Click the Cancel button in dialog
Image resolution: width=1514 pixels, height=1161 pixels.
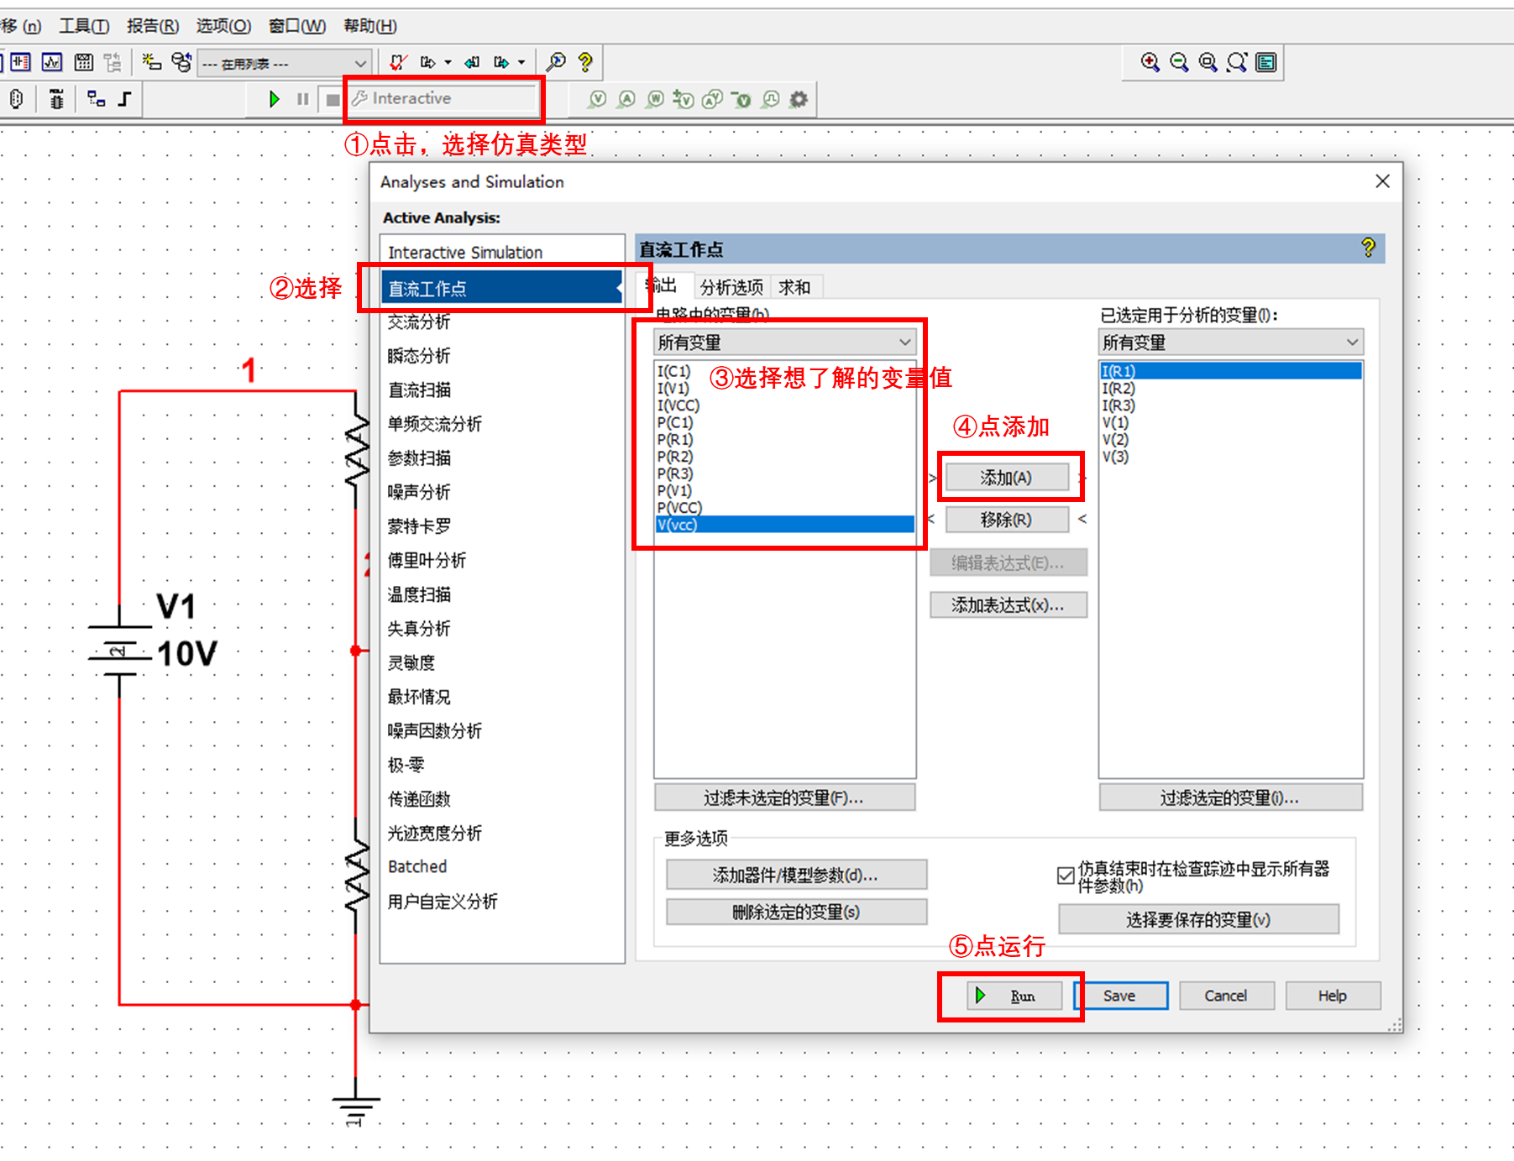click(1226, 996)
